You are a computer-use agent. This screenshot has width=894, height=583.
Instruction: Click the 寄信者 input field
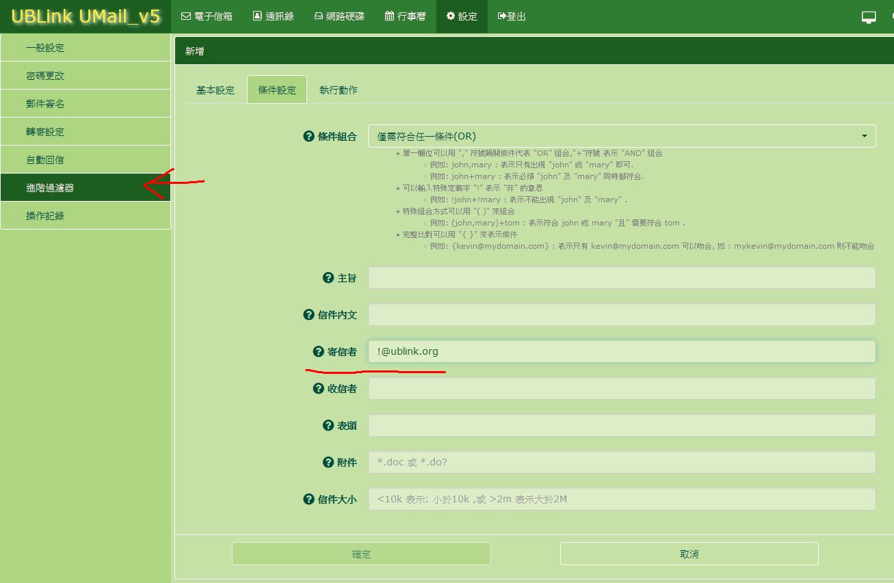pyautogui.click(x=621, y=352)
